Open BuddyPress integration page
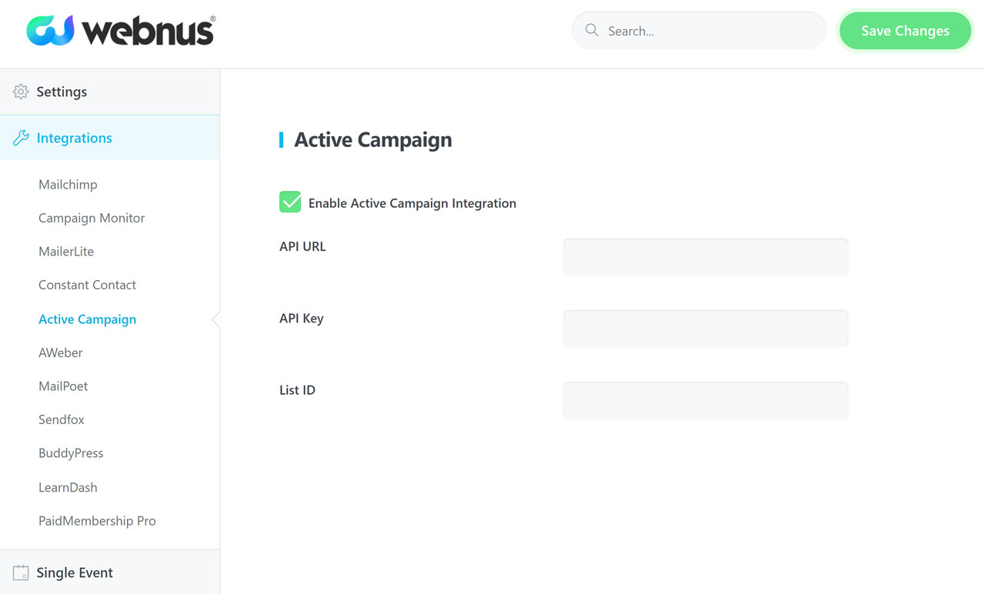Viewport: 985px width, 594px height. 71,453
